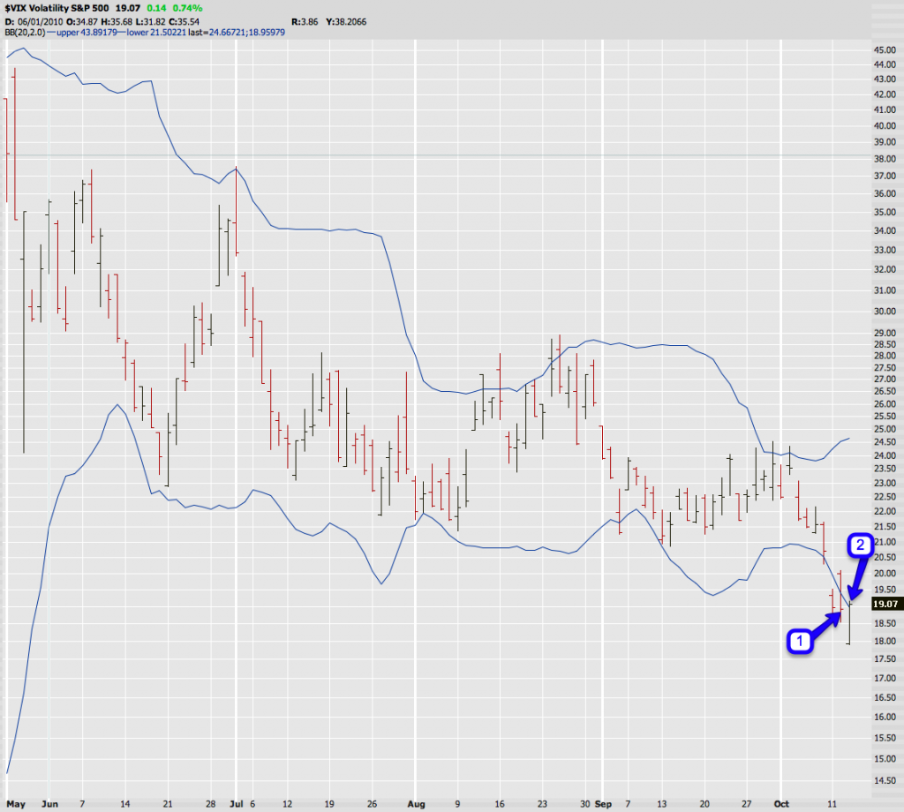
Task: Click the Jul month label on the time axis
Action: coord(237,805)
